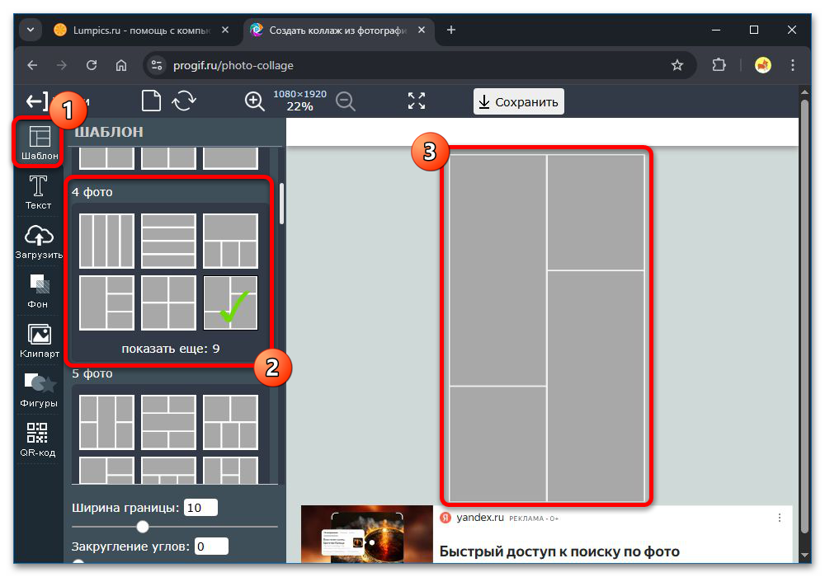Open the Фигуры shapes tool

pos(39,390)
